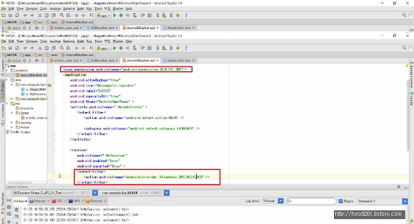Expand the mipmap folder node
The image size is (414, 224).
[x=12, y=123]
